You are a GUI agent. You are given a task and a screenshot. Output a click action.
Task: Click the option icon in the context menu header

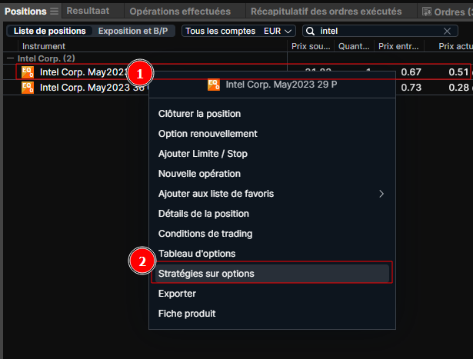point(214,85)
